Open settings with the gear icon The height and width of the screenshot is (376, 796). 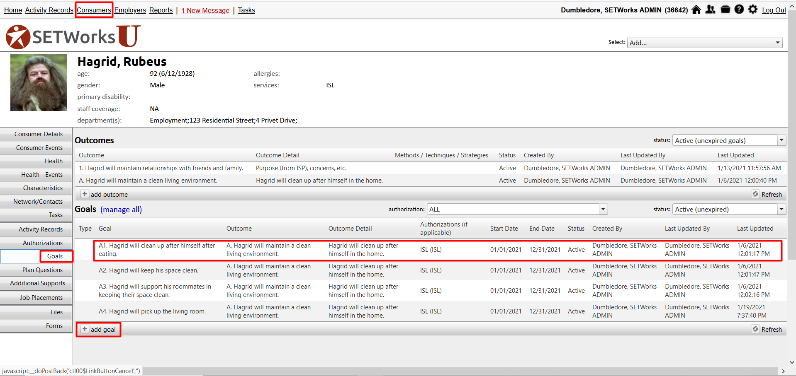(x=753, y=10)
